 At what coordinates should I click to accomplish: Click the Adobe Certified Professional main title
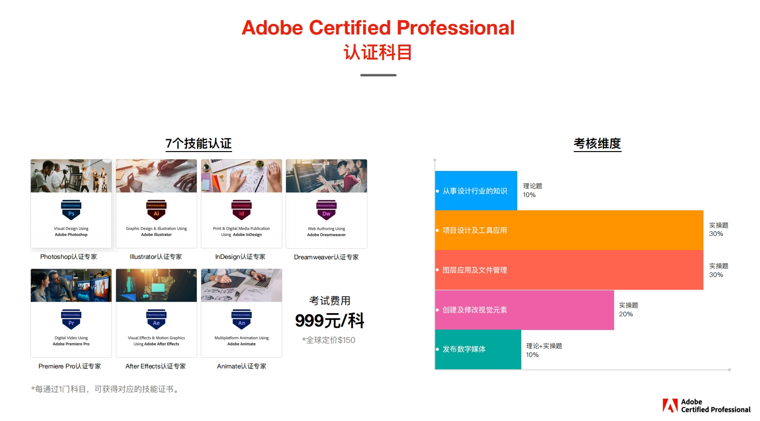[x=378, y=27]
